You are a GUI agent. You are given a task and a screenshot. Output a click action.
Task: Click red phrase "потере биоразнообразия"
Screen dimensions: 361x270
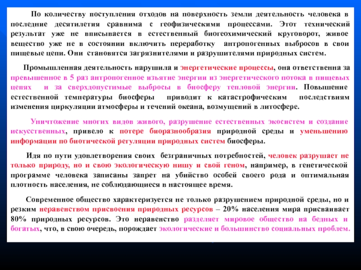166,131
